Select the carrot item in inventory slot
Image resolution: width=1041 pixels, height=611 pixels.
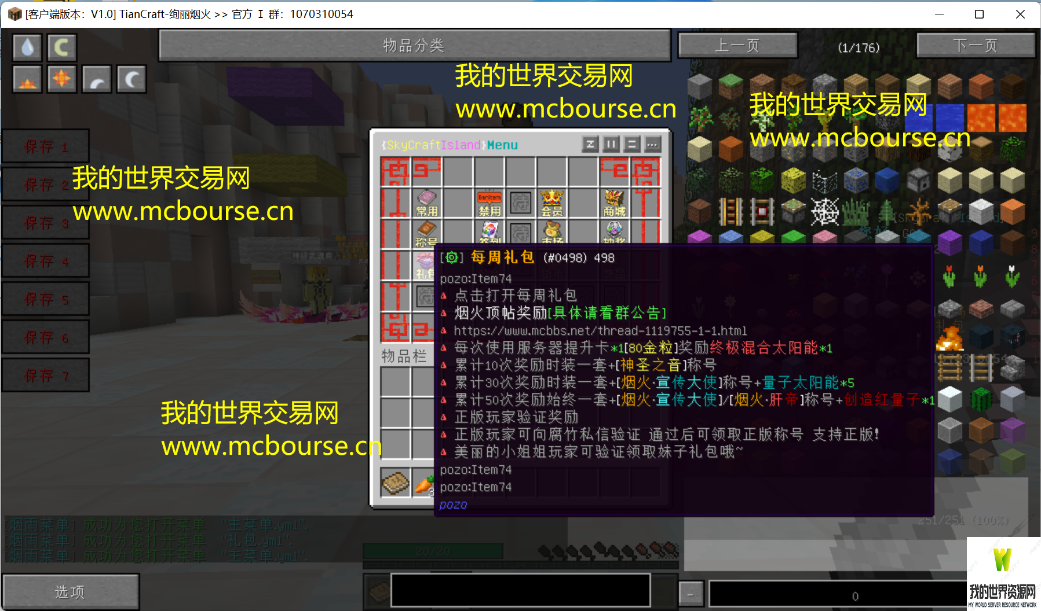[x=424, y=484]
